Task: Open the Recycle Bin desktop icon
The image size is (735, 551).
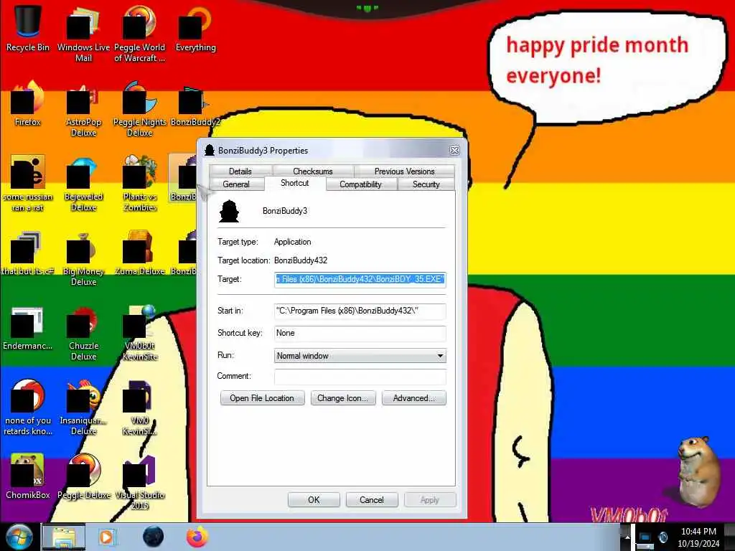Action: tap(28, 28)
